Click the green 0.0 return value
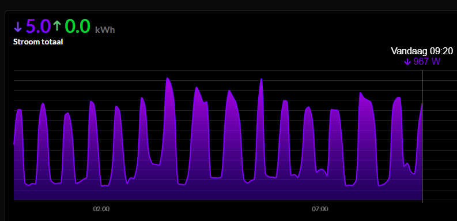 point(78,26)
